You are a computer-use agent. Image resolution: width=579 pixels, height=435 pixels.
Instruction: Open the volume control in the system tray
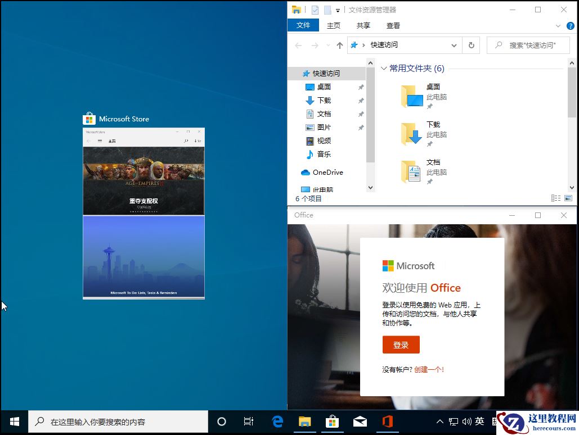(x=468, y=420)
